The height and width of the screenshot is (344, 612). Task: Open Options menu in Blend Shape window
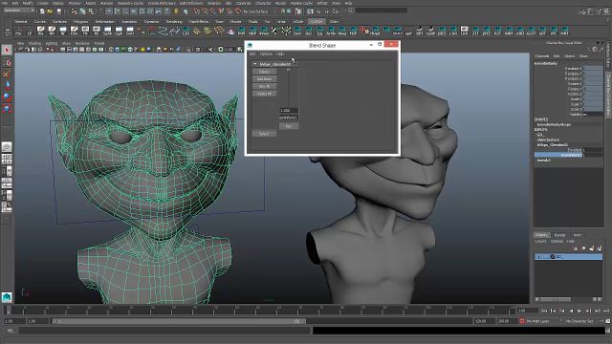point(266,54)
